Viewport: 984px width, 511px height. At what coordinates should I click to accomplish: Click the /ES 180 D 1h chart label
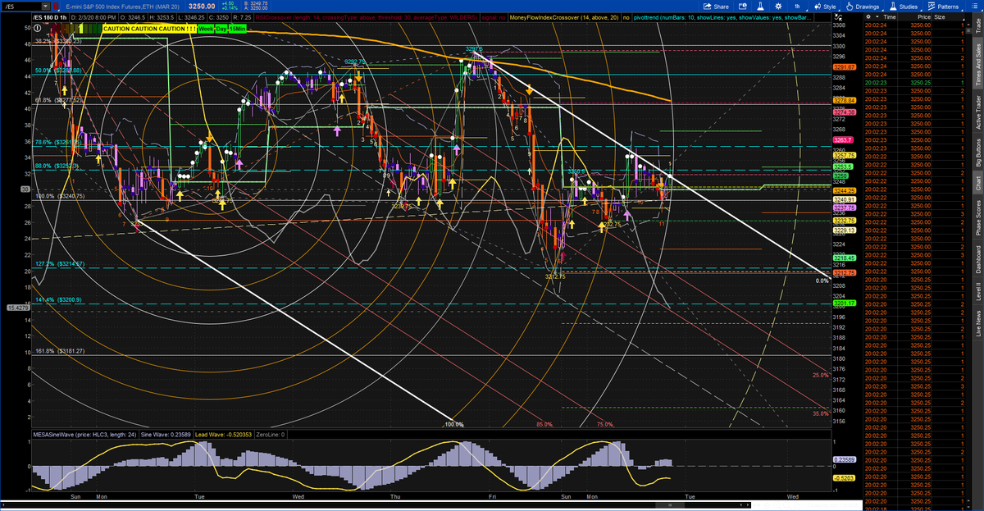[x=50, y=16]
